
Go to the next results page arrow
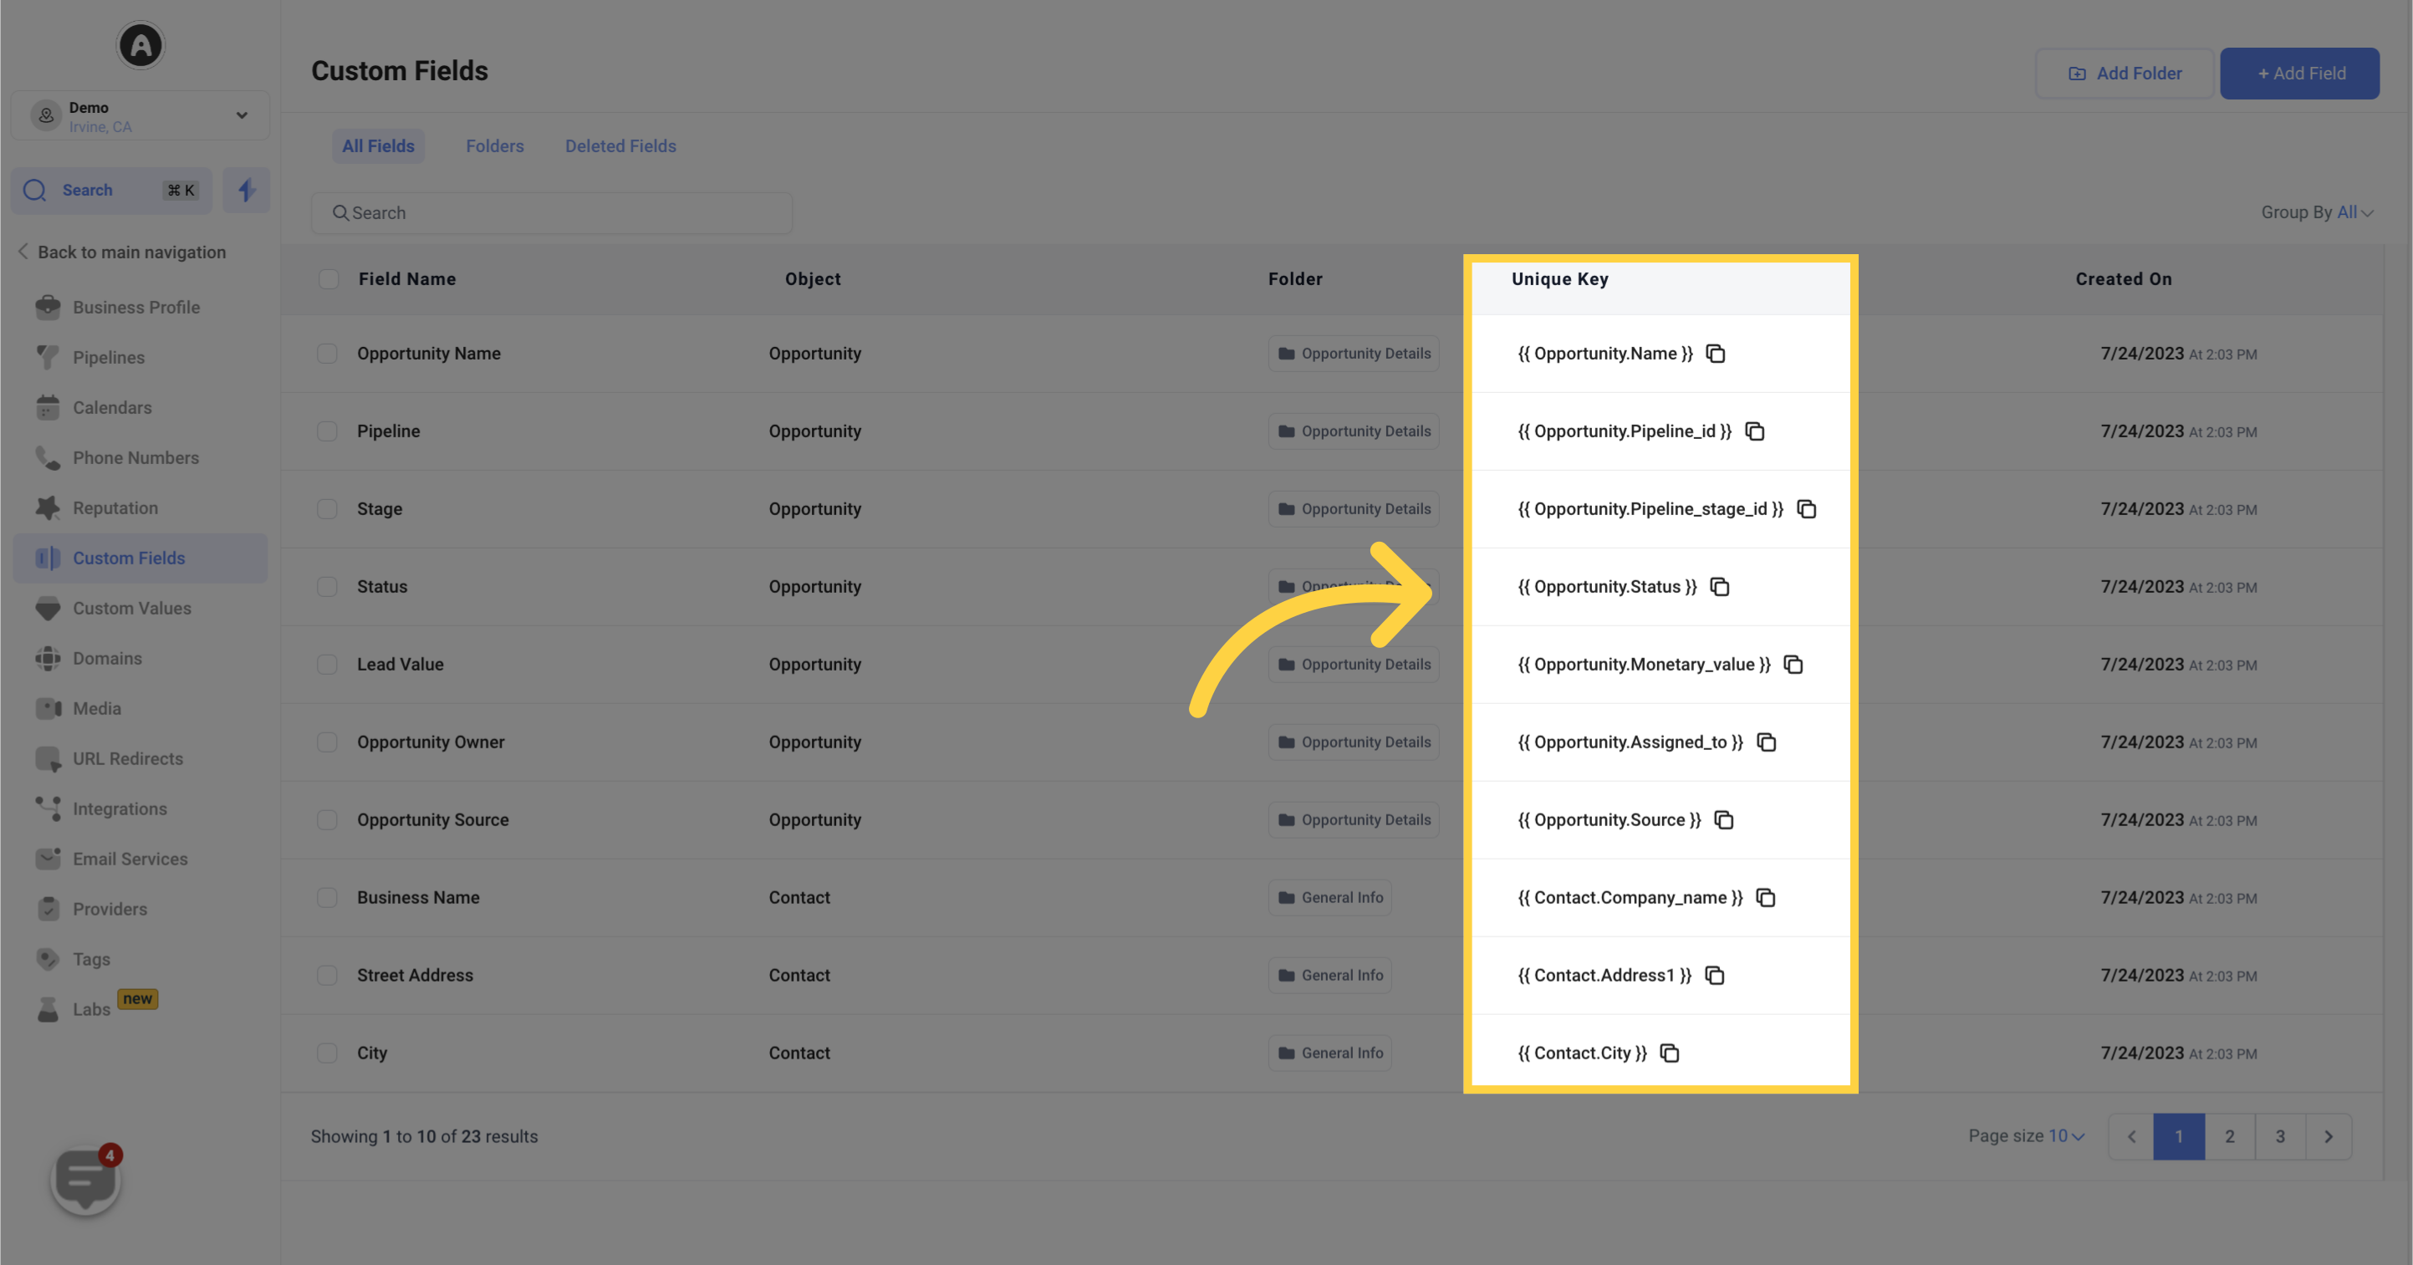click(2329, 1136)
